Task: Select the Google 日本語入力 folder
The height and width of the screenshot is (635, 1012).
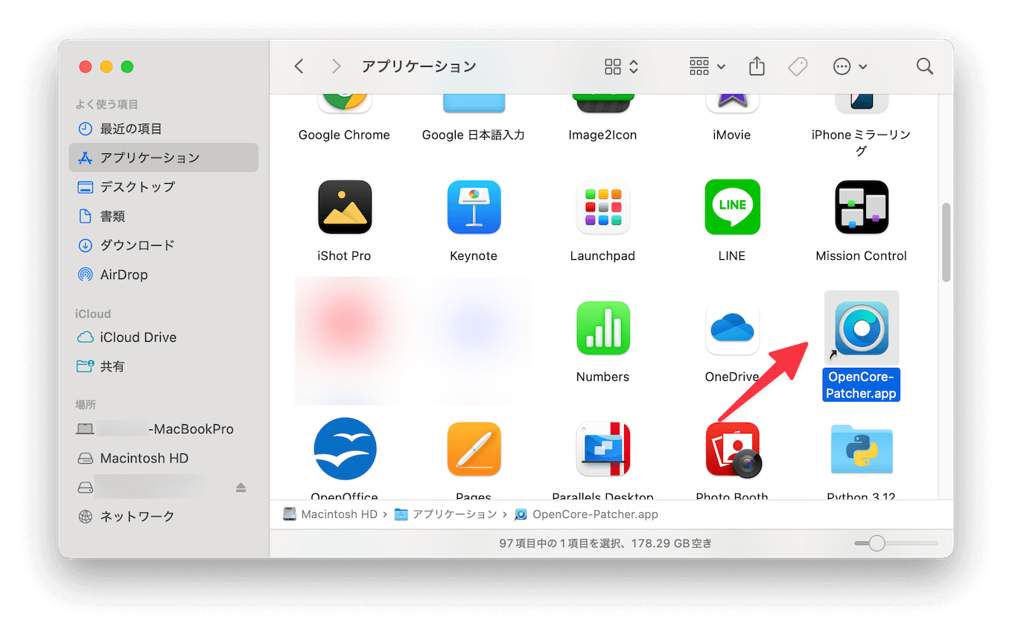Action: pos(474,103)
